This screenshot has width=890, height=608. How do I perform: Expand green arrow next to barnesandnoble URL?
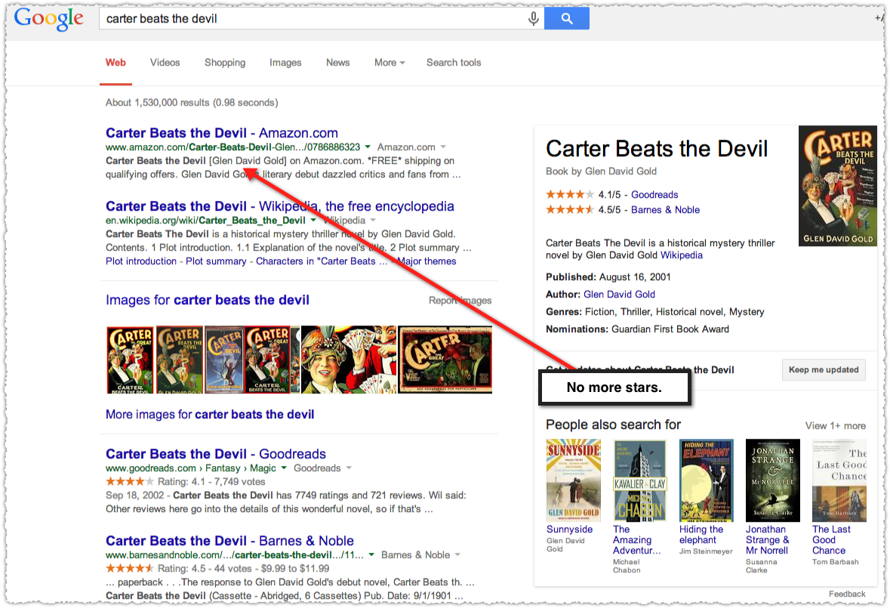[x=372, y=554]
